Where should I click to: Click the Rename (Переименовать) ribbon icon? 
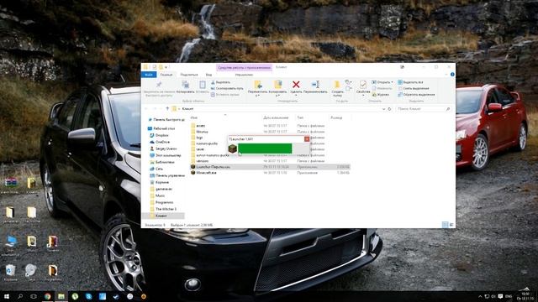point(315,84)
